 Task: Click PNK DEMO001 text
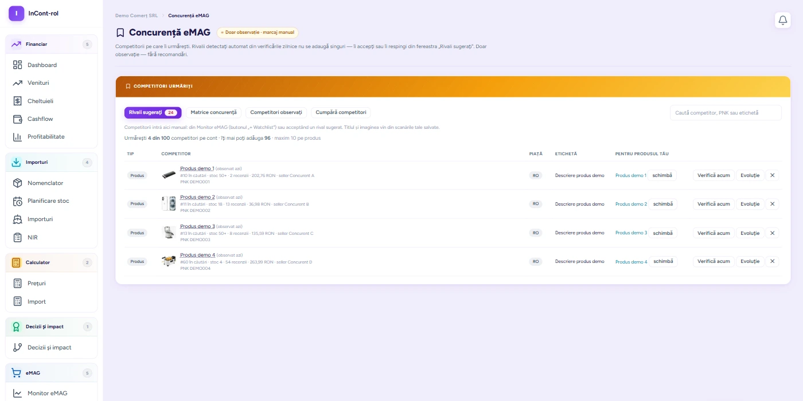tap(195, 182)
